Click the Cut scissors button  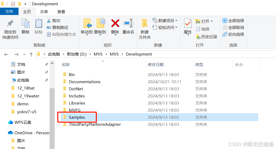(54, 21)
